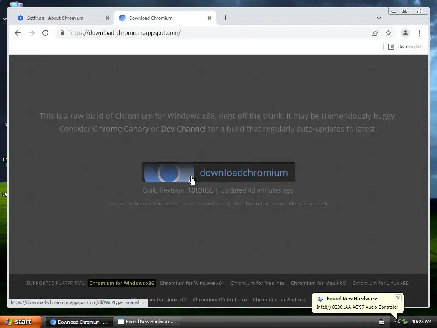
Task: Close the Found New Hardware balloon
Action: point(398,298)
